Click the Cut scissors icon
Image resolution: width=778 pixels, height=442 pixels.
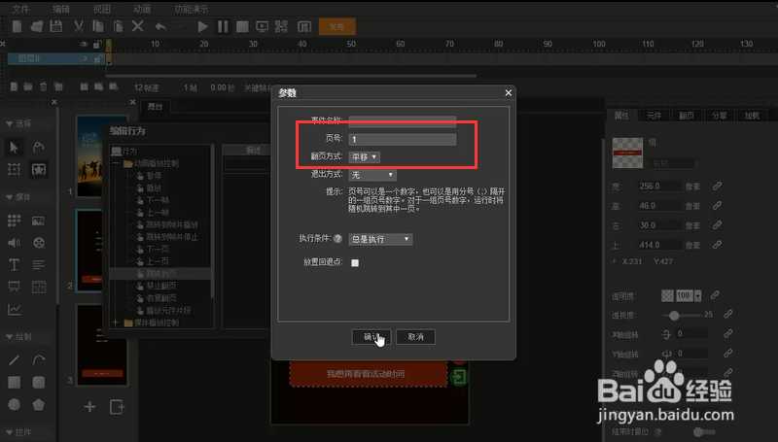[79, 26]
